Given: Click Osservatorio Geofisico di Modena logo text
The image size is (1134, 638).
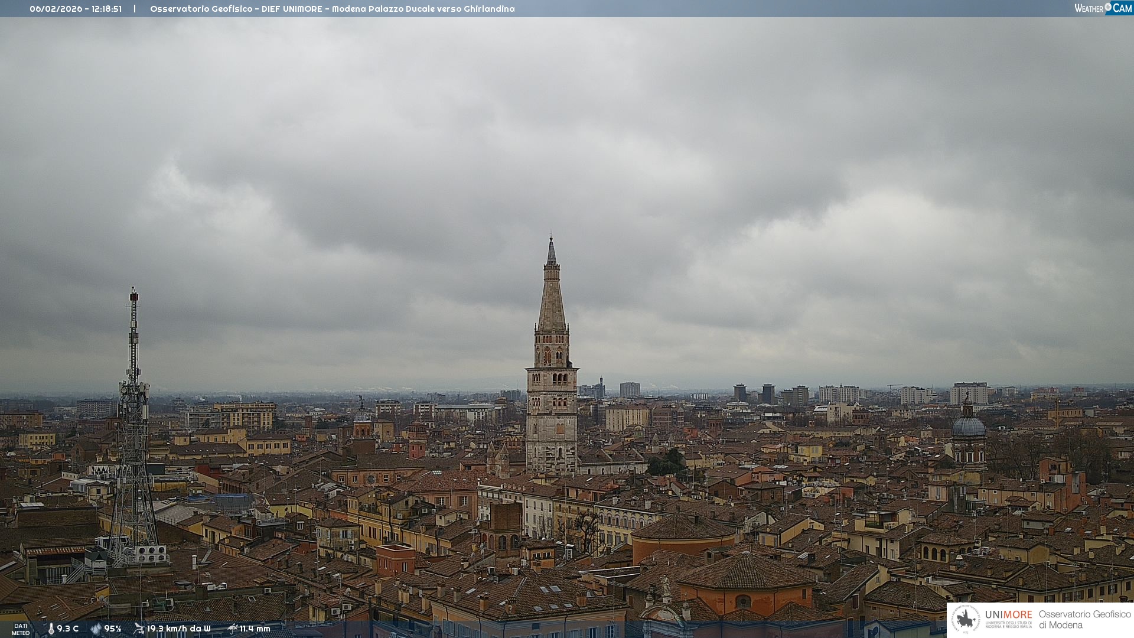Looking at the screenshot, I should [x=1084, y=620].
